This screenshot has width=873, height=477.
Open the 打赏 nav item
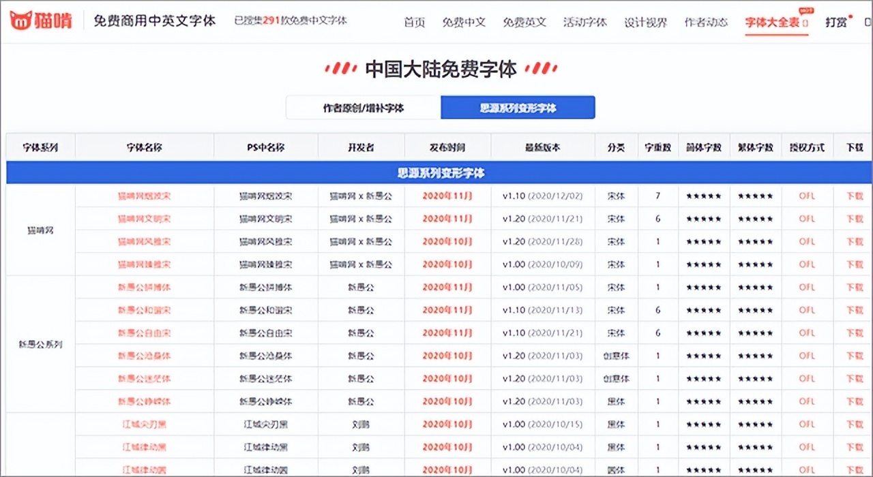(x=836, y=22)
